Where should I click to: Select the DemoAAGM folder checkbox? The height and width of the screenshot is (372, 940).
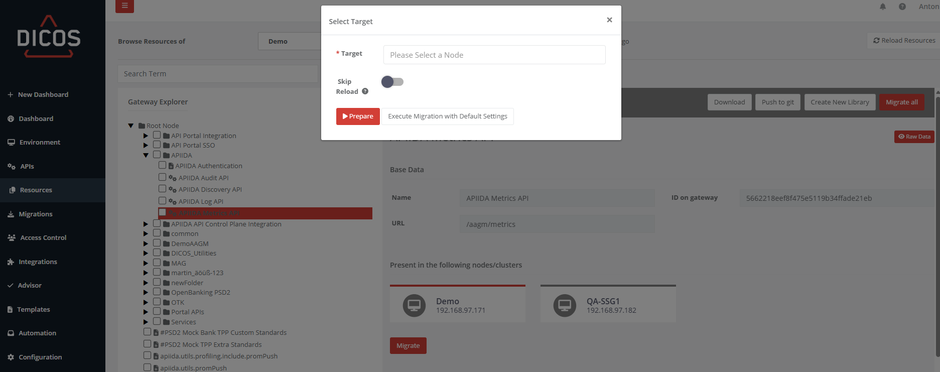(157, 243)
